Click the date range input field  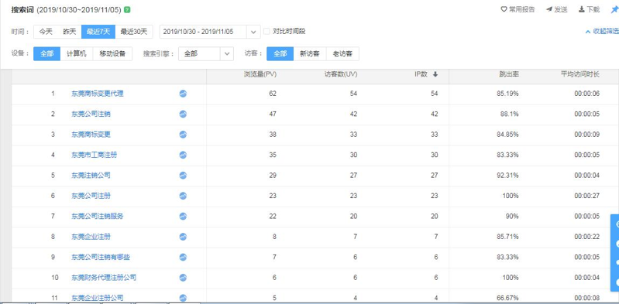pyautogui.click(x=203, y=32)
